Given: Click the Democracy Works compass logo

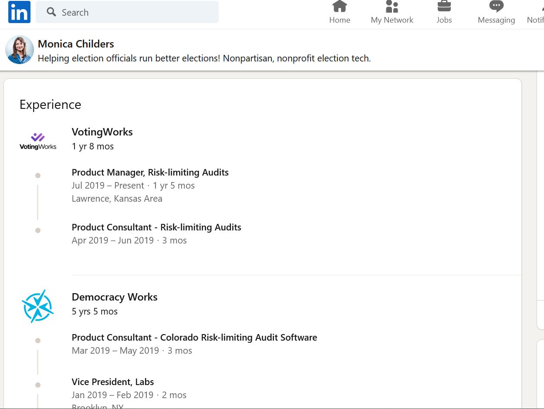Looking at the screenshot, I should (x=38, y=306).
